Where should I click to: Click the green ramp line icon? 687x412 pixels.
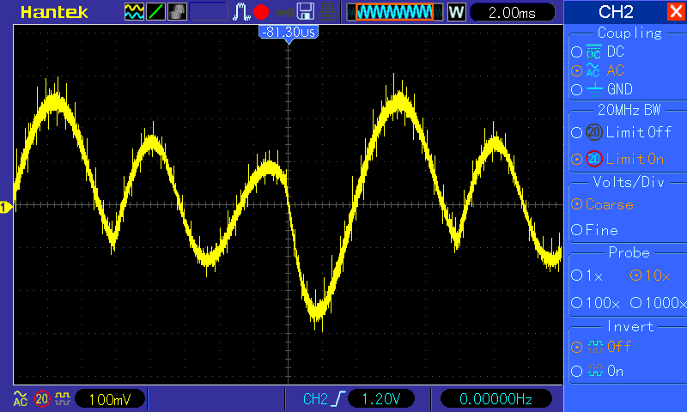[x=155, y=12]
